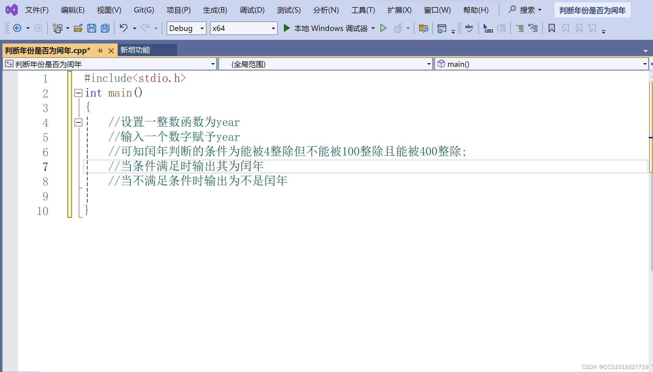
Task: Navigate backward with the back arrow
Action: pos(17,28)
